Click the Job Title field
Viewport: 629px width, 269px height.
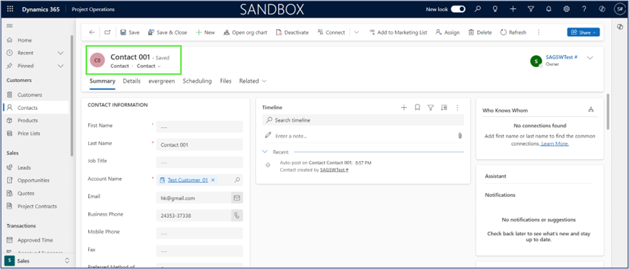199,162
